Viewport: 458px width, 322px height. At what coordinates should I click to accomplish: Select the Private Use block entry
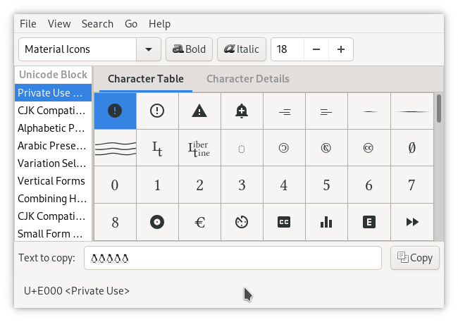(53, 93)
